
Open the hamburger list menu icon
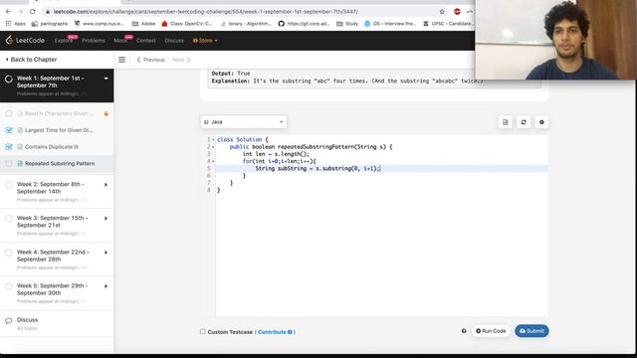121,60
